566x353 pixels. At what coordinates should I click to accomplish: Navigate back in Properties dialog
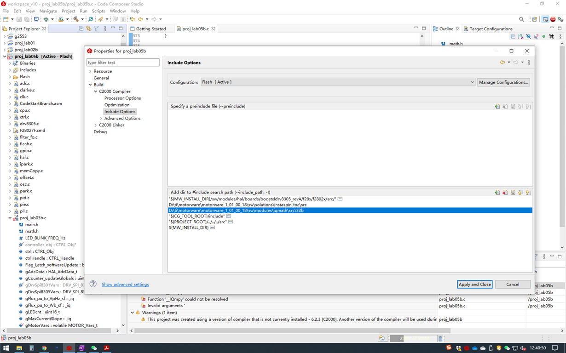coord(502,63)
